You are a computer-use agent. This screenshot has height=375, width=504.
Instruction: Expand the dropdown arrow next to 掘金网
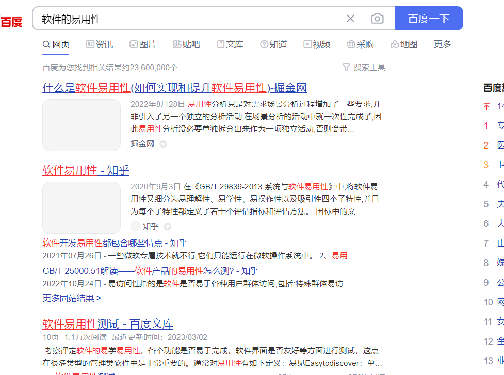[x=164, y=144]
